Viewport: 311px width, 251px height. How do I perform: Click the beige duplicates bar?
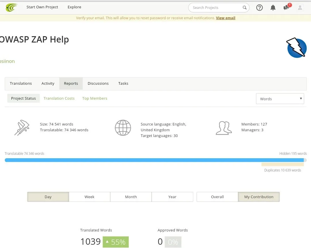(283, 164)
